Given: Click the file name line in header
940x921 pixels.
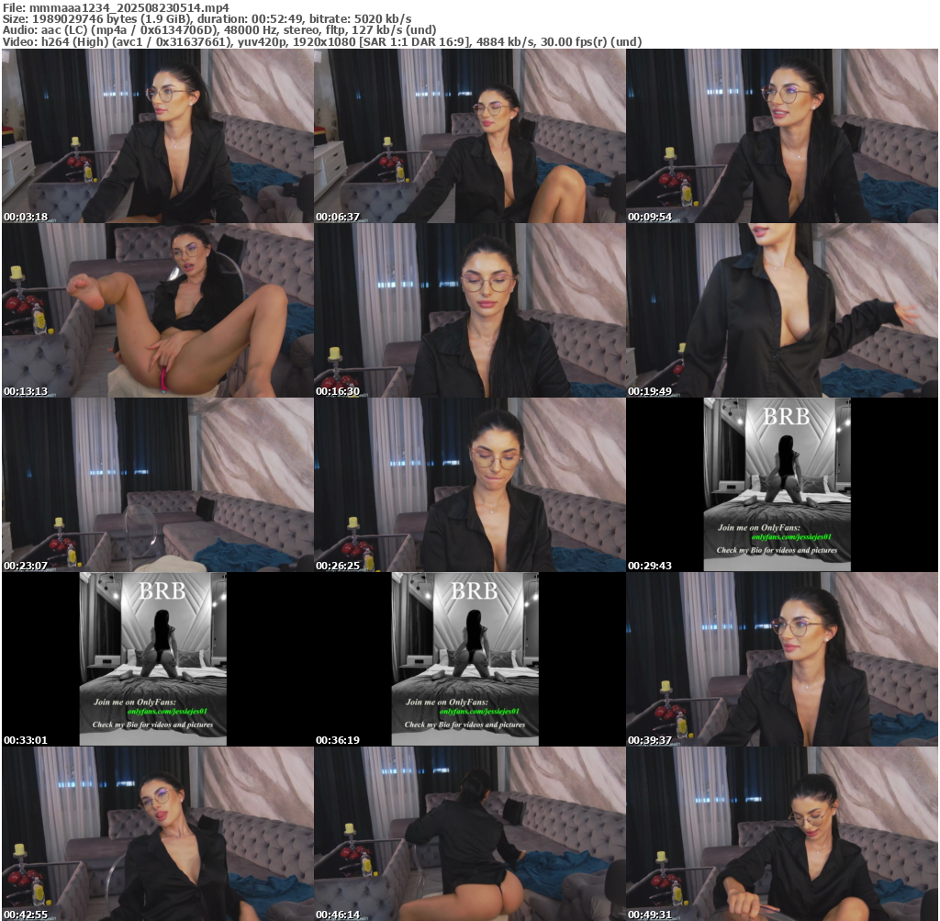Looking at the screenshot, I should coord(117,7).
